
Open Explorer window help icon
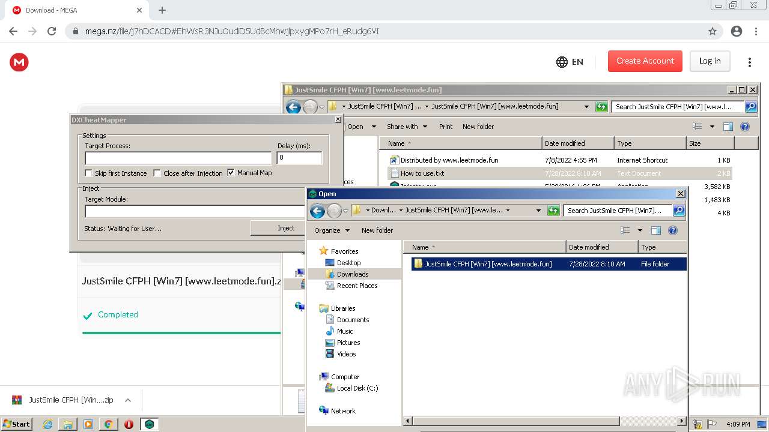[745, 127]
